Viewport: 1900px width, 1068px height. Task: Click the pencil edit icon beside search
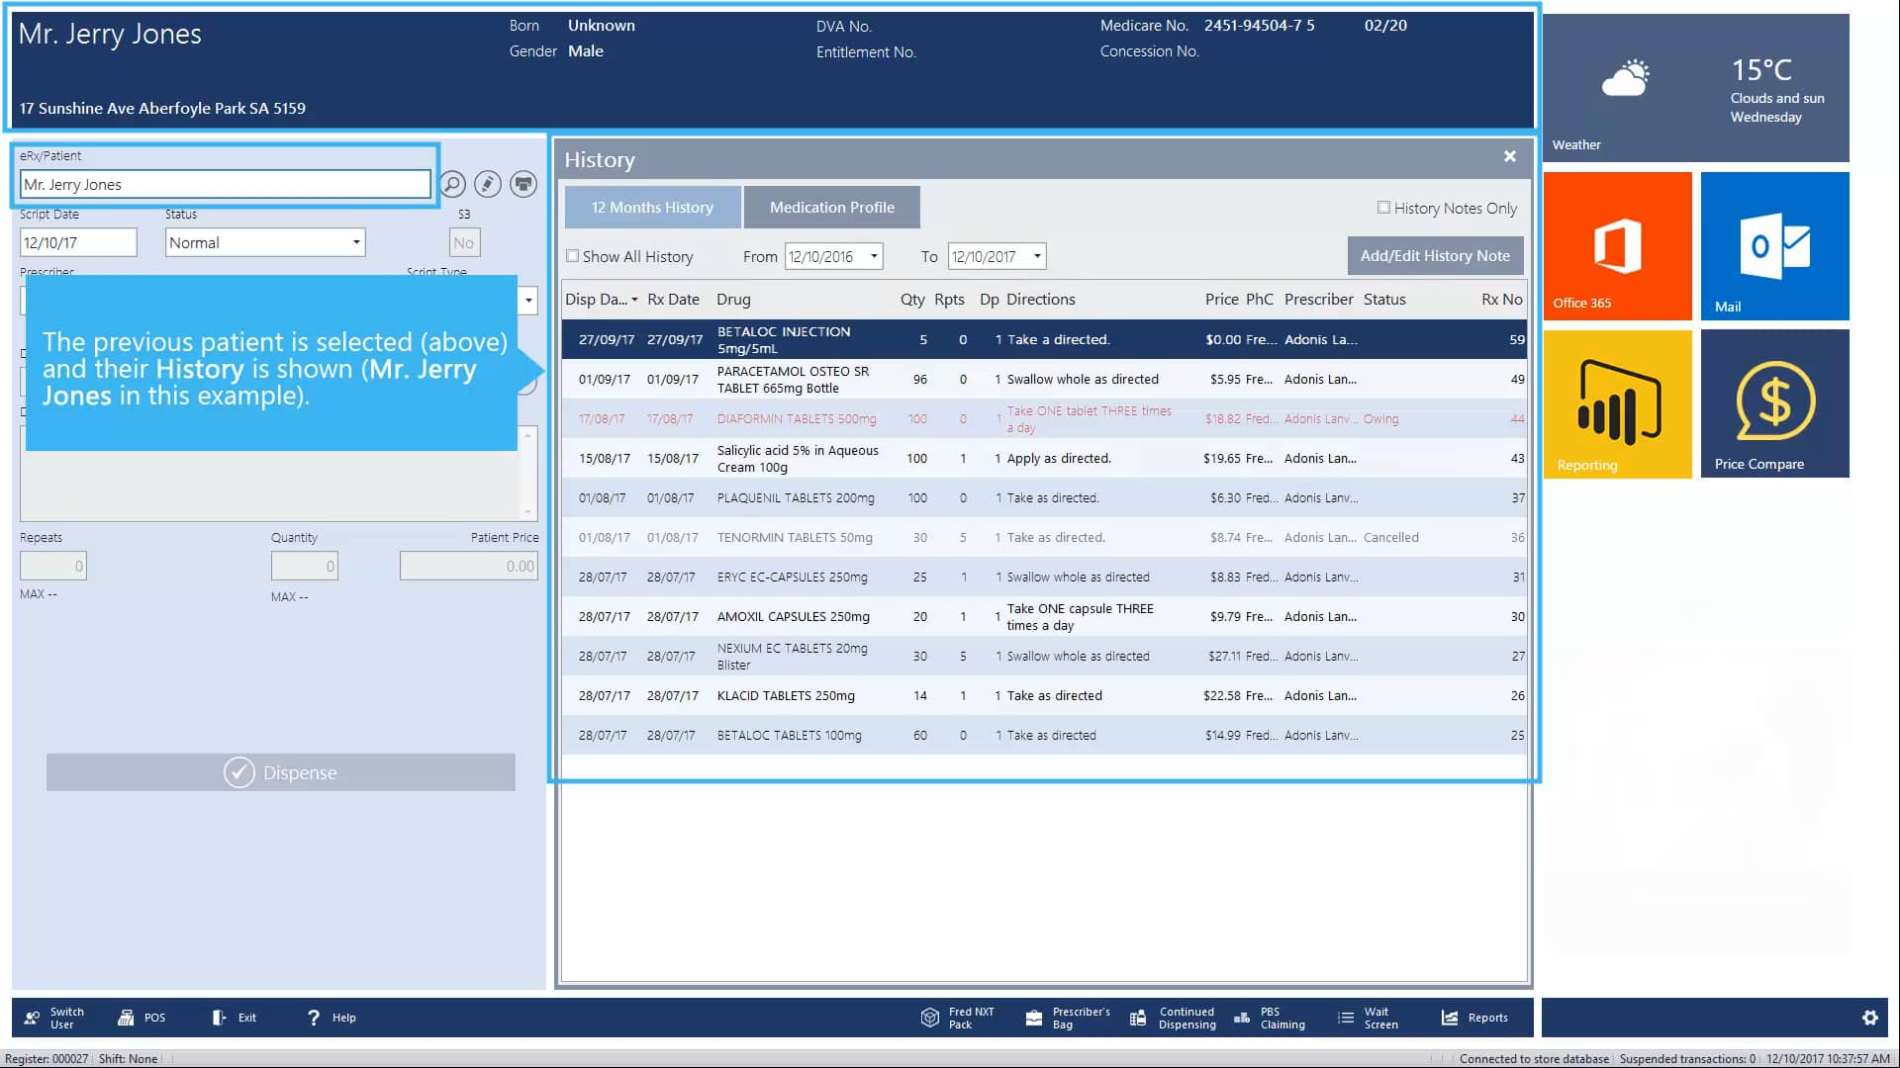(x=488, y=184)
